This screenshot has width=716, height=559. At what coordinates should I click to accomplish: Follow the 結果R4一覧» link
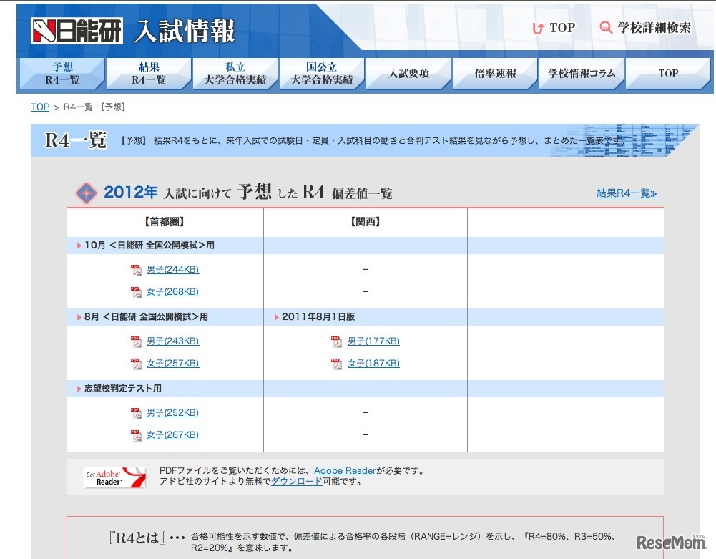pyautogui.click(x=627, y=194)
